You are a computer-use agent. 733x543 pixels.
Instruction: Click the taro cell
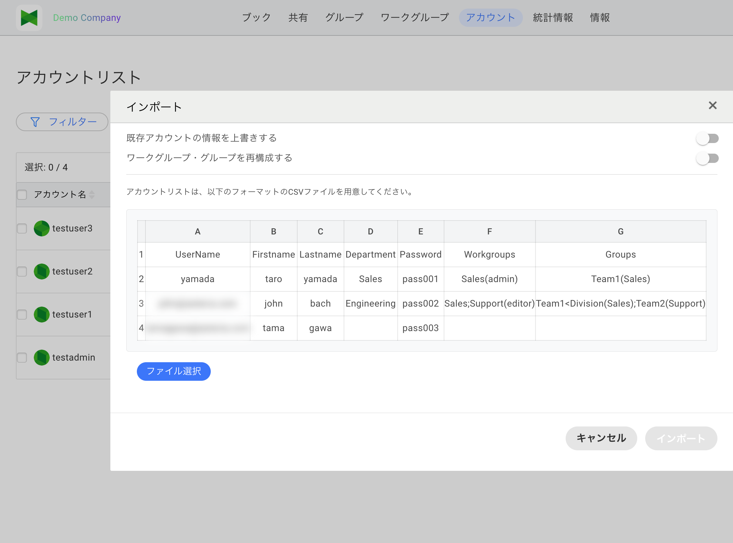point(273,279)
